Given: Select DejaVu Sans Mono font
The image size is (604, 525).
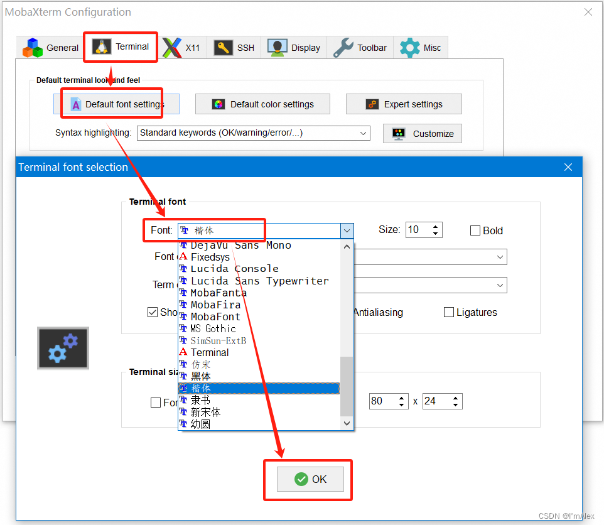Looking at the screenshot, I should coord(259,246).
